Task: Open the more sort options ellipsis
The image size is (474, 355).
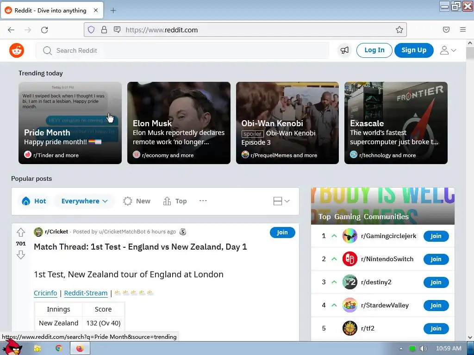Action: 203,201
